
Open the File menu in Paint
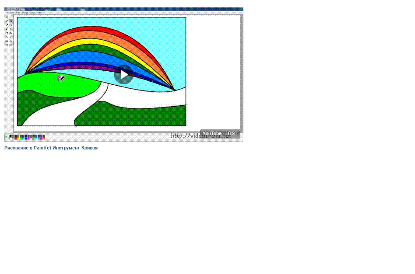pyautogui.click(x=7, y=13)
